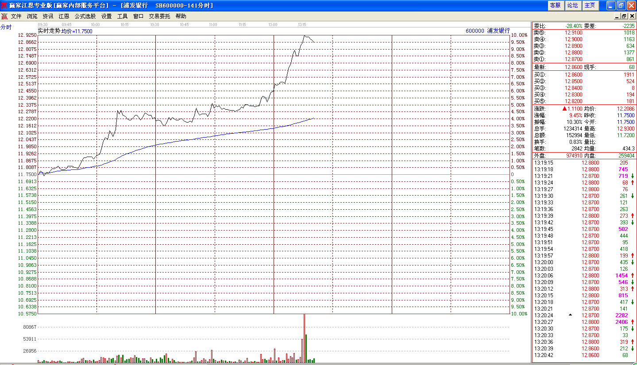The height and width of the screenshot is (365, 637).
Task: Click the title bar application icon
Action: [x=4, y=5]
